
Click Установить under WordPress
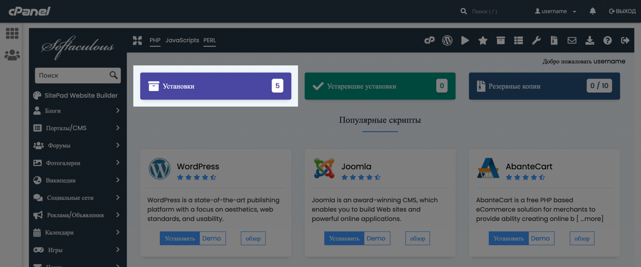click(180, 239)
